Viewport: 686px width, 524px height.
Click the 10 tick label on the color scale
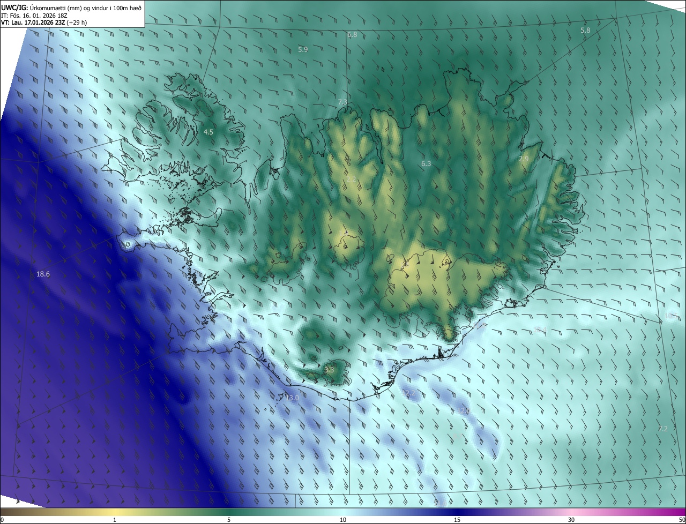[343, 520]
